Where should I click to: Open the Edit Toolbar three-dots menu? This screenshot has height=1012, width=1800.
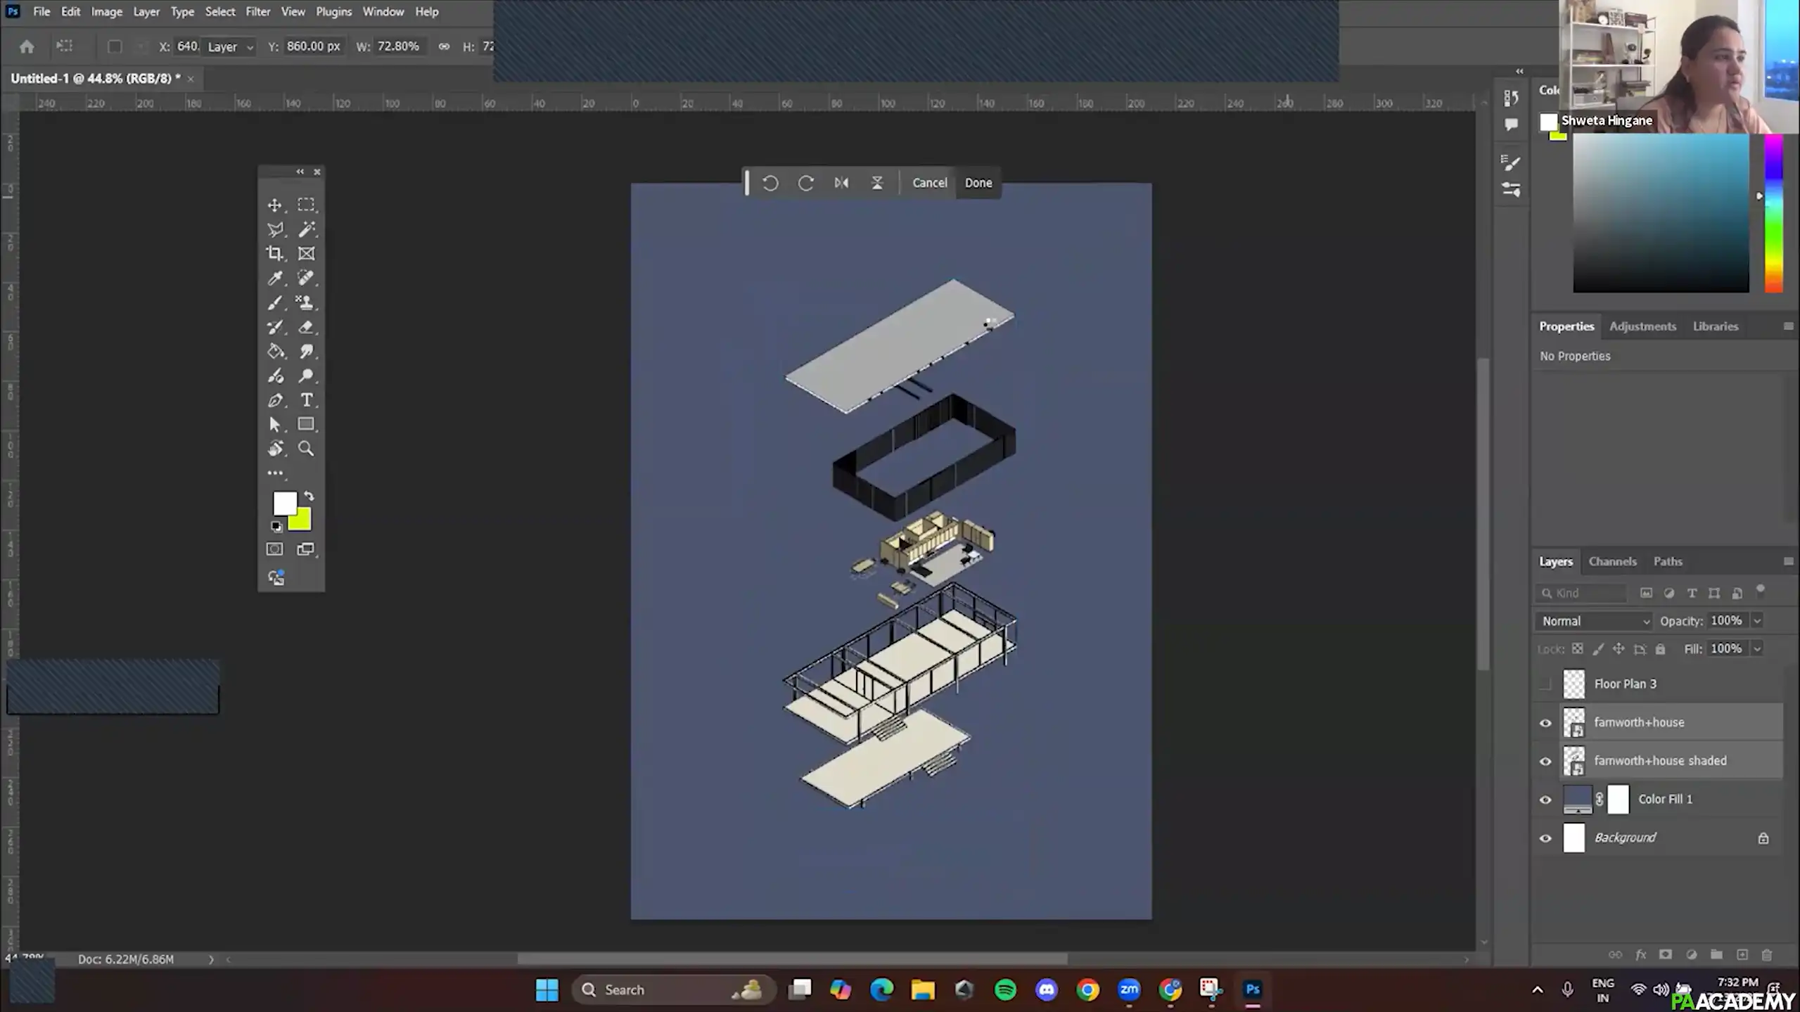click(275, 473)
